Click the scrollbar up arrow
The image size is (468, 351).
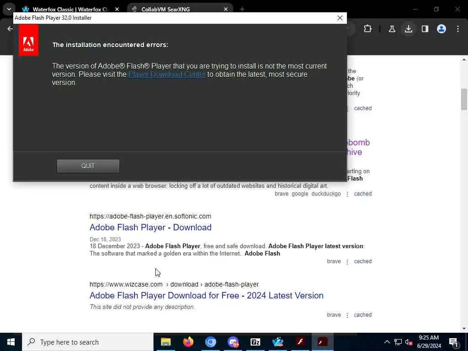464,60
